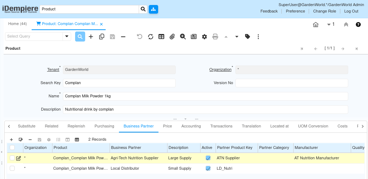Open the more options kebab menu
The image size is (368, 179).
pos(258,37)
